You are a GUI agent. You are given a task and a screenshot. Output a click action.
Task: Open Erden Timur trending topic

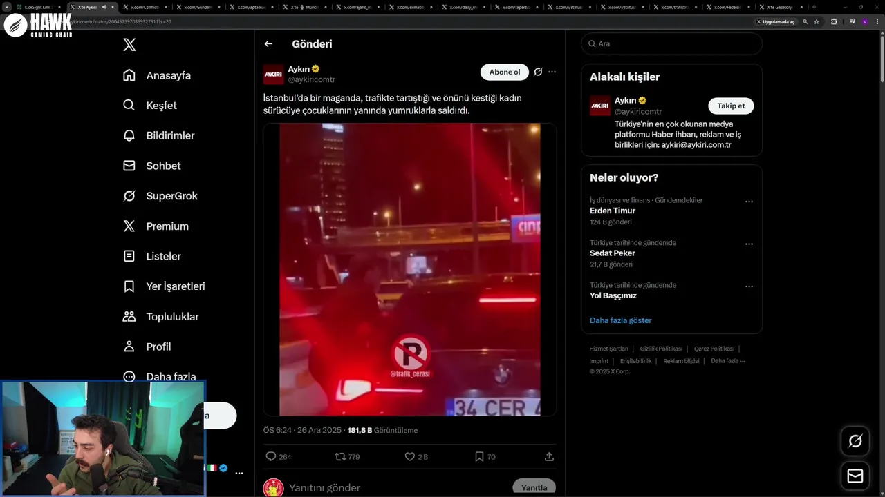point(613,211)
